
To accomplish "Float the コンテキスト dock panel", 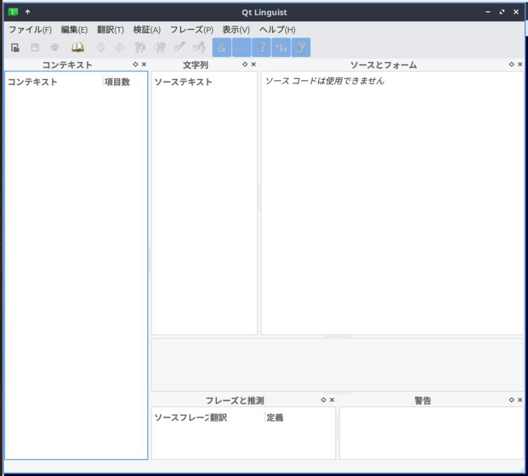I will (x=135, y=65).
